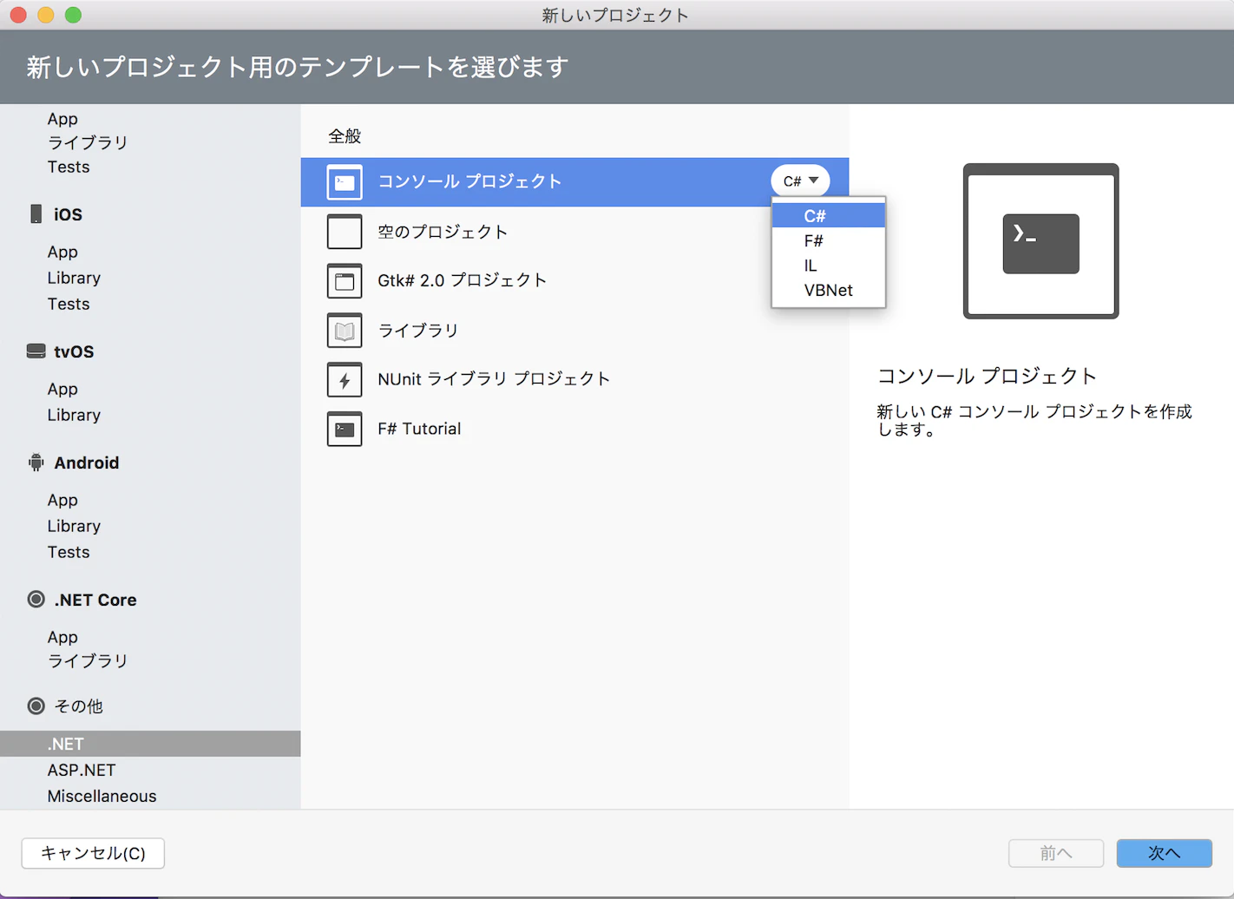Click the Android category heading
The width and height of the screenshot is (1234, 899).
tap(87, 463)
